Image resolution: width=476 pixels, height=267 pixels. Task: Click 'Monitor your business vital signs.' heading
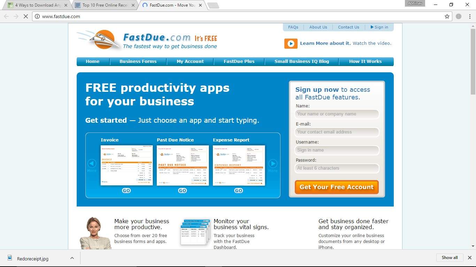tap(241, 224)
